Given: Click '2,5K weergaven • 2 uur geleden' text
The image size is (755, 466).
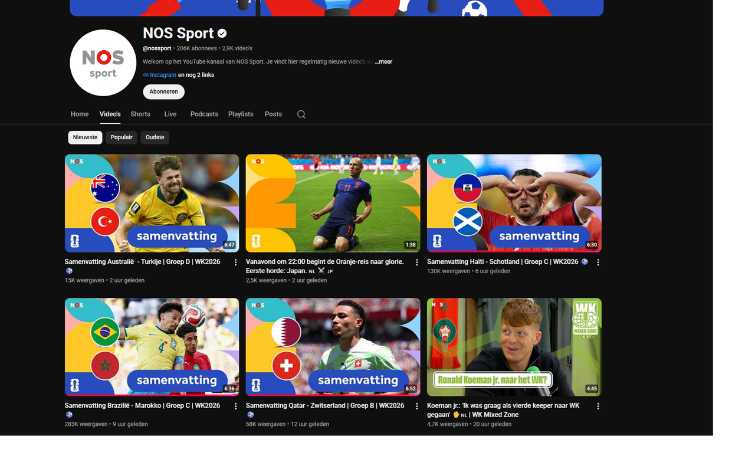Looking at the screenshot, I should click(286, 281).
